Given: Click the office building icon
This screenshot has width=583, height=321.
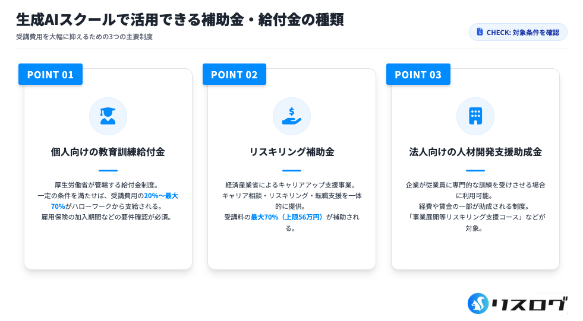Looking at the screenshot, I should pos(475,116).
